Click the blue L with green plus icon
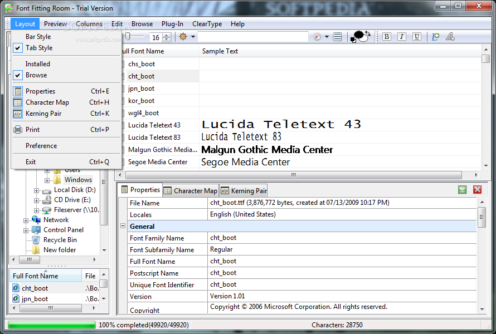The height and width of the screenshot is (334, 496). pos(436,37)
